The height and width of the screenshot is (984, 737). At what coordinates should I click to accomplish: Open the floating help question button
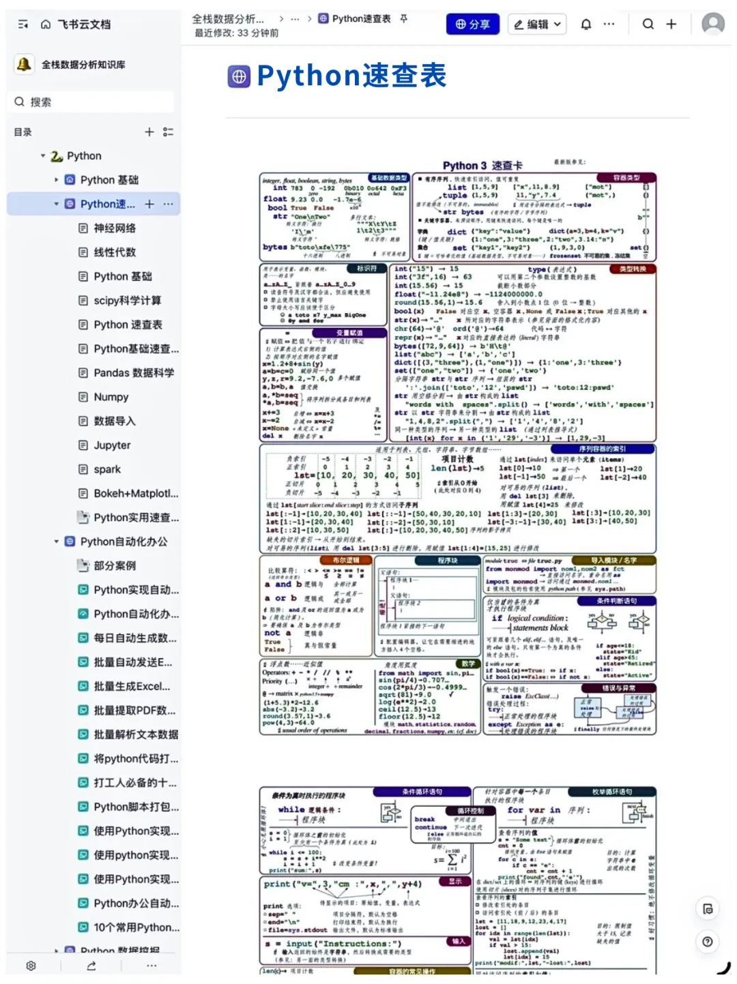coord(708,942)
